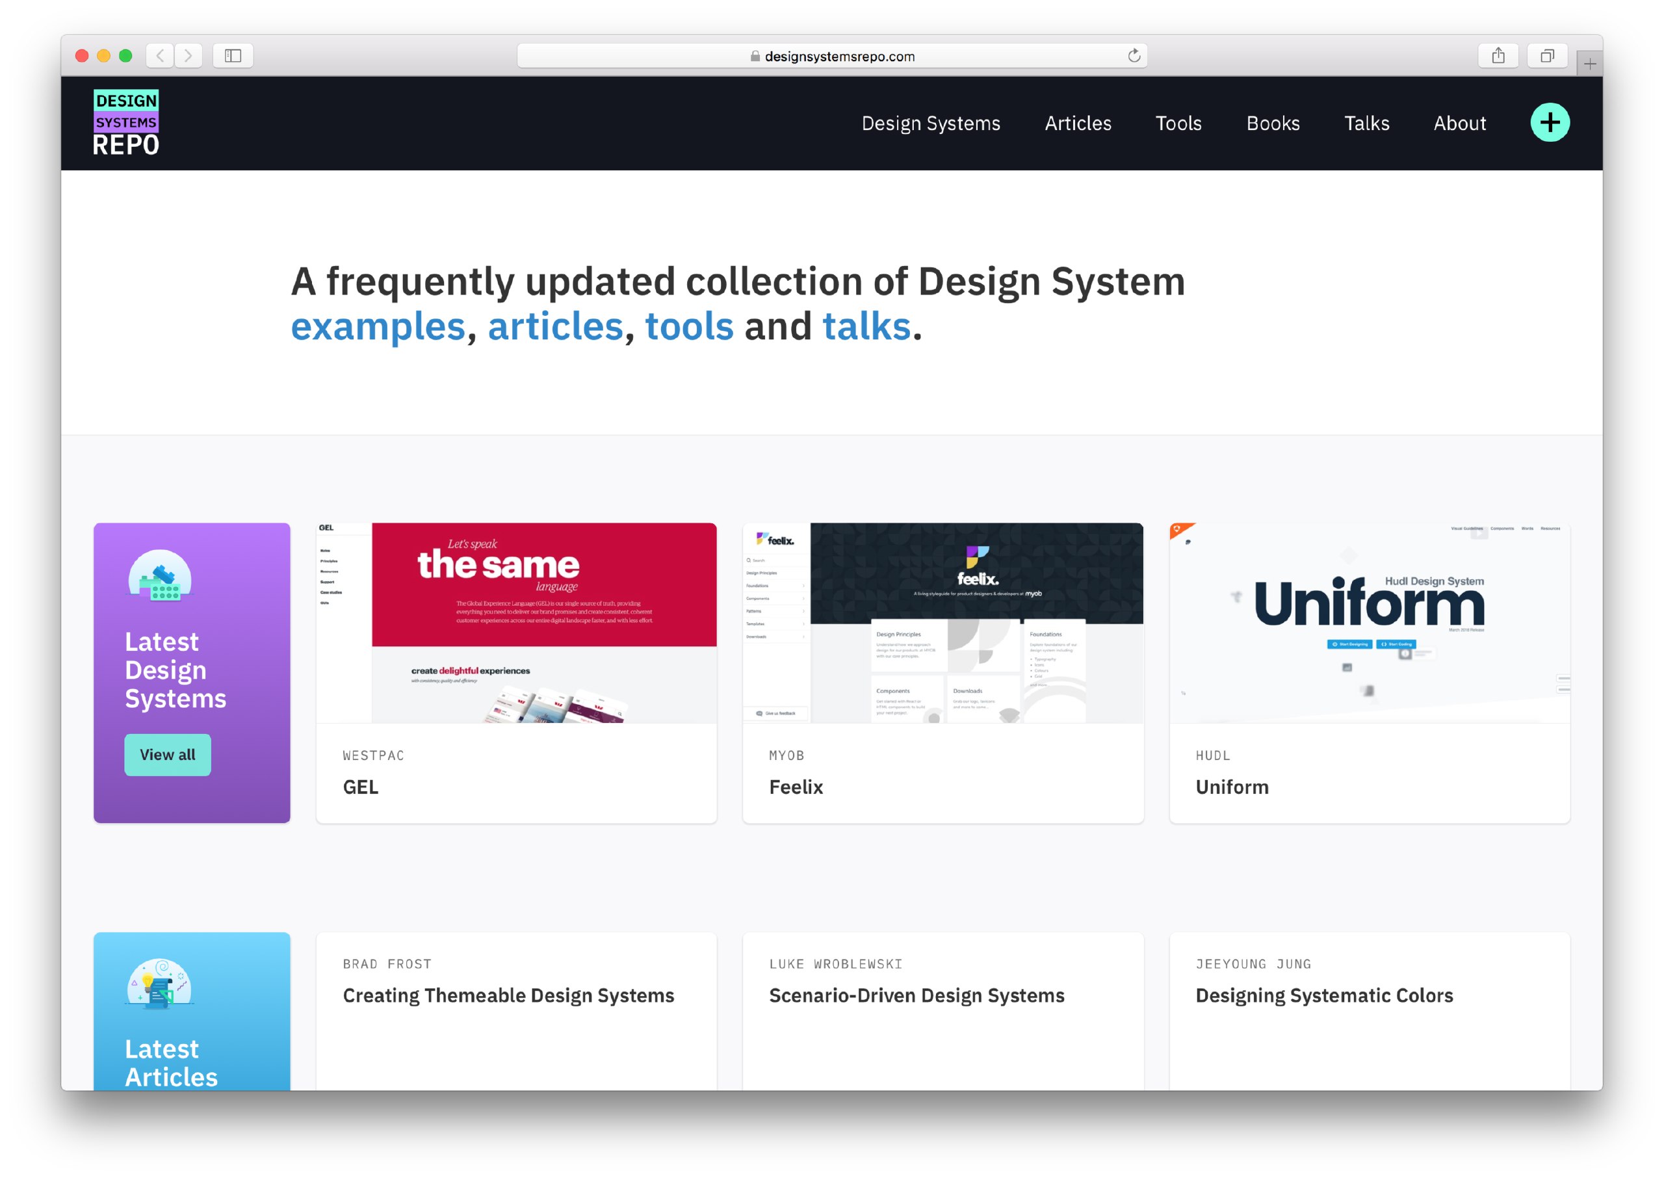The width and height of the screenshot is (1664, 1178).
Task: Open the GEL card title
Action: 360,787
